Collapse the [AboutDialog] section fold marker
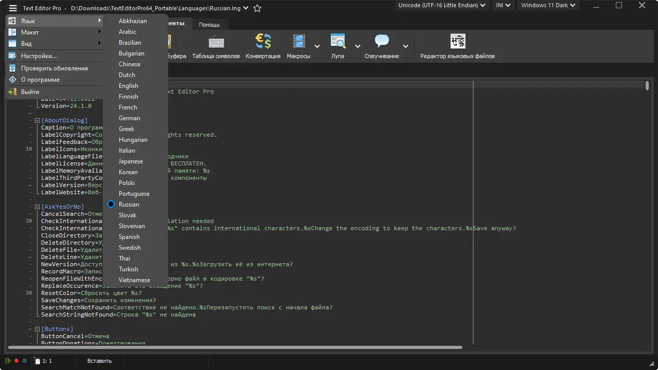This screenshot has width=658, height=370. coord(37,120)
